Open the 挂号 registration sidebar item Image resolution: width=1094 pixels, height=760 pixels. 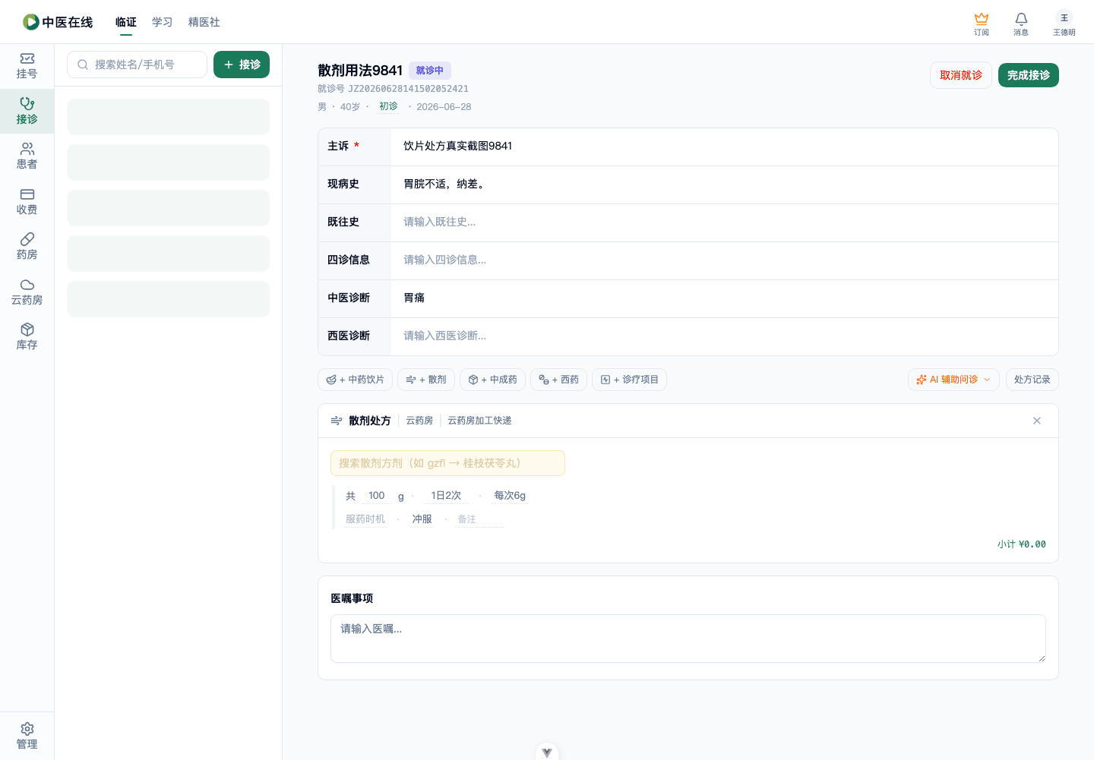click(x=27, y=66)
